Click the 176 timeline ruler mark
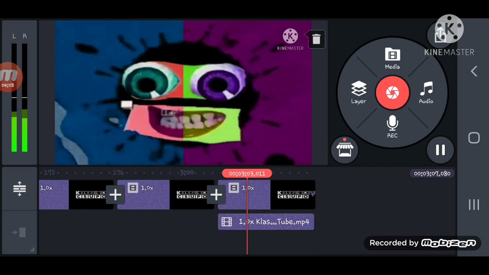The image size is (489, 275). [x=118, y=173]
